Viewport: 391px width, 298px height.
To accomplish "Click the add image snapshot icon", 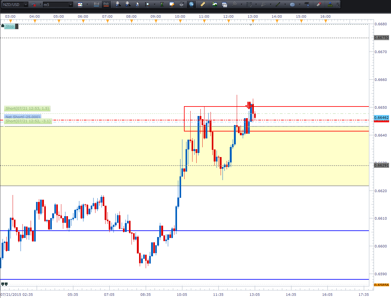I will click(x=215, y=4).
